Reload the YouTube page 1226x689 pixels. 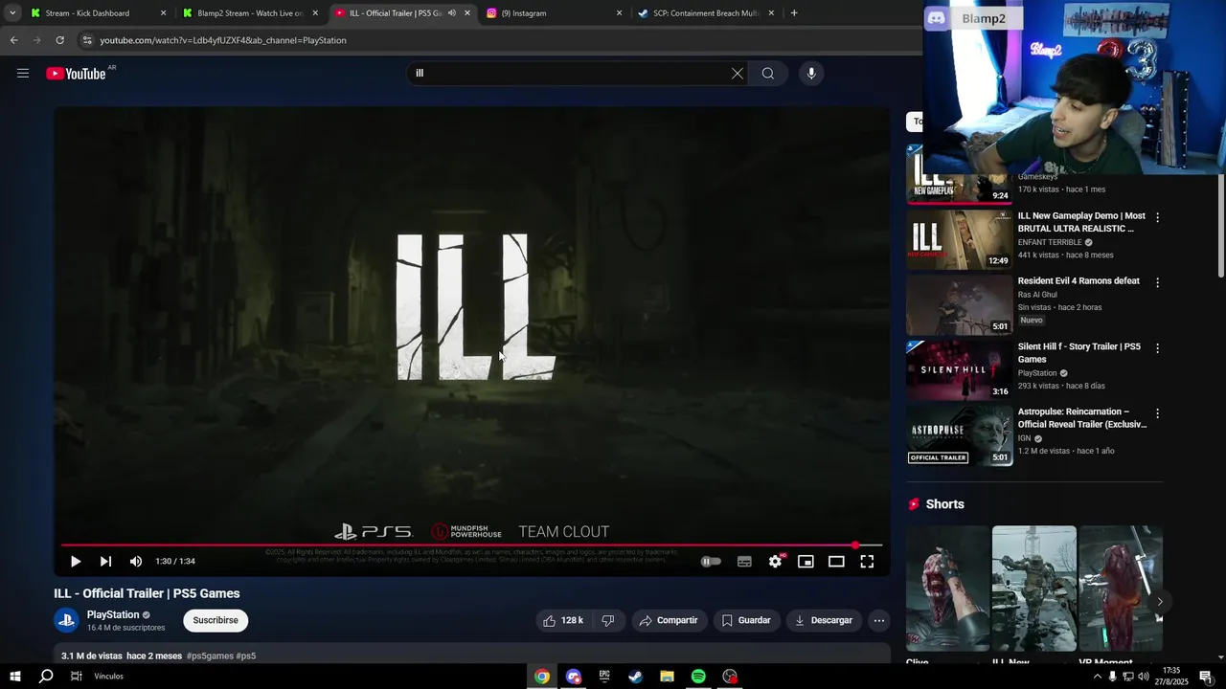click(x=59, y=40)
